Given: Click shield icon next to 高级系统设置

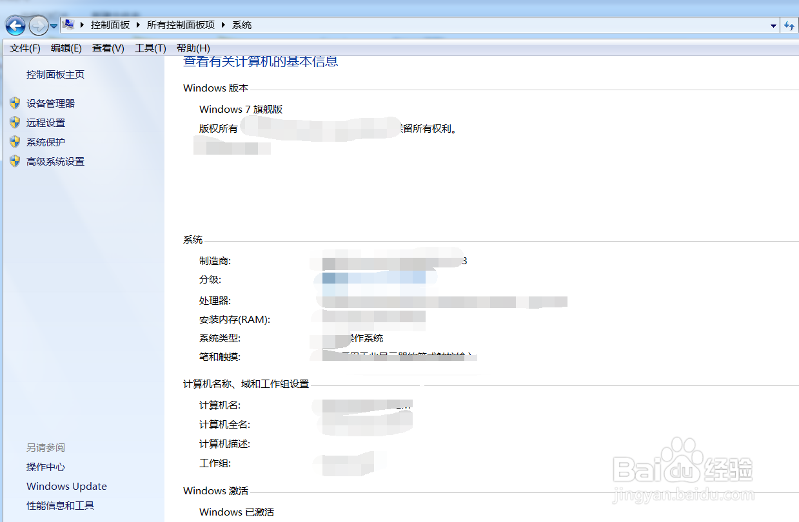Looking at the screenshot, I should pyautogui.click(x=15, y=161).
